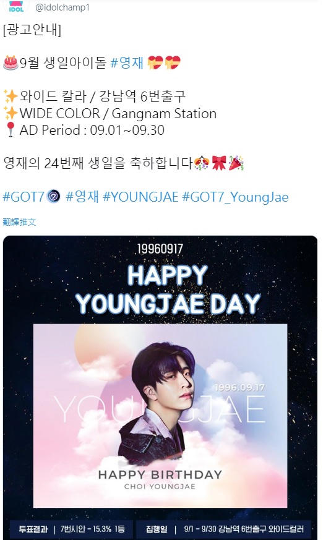Click the Youngjae portrait in the poster
The width and height of the screenshot is (331, 540).
pyautogui.click(x=160, y=399)
